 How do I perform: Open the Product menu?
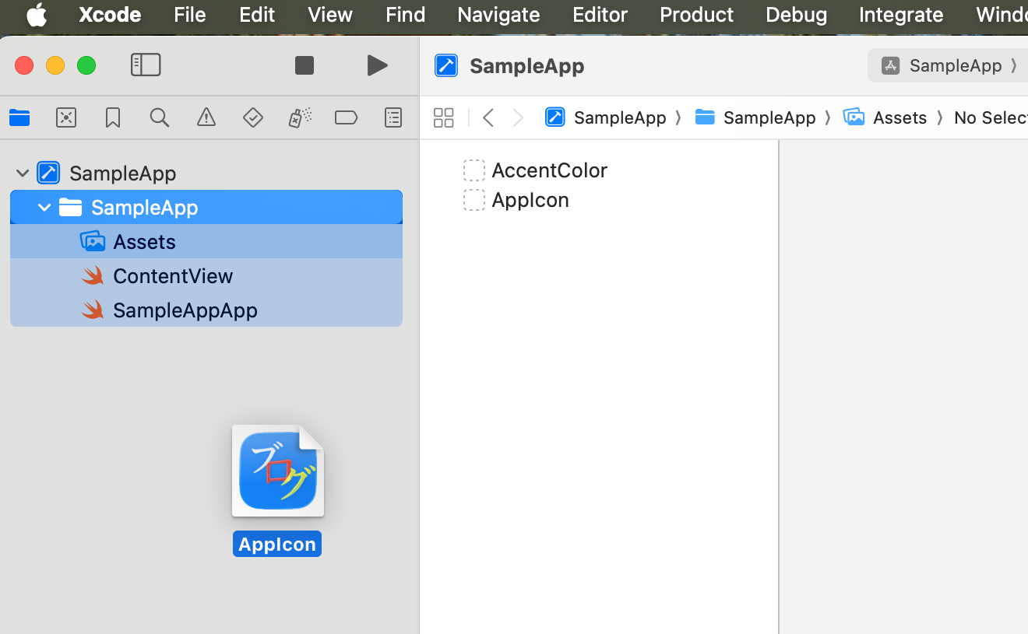696,15
